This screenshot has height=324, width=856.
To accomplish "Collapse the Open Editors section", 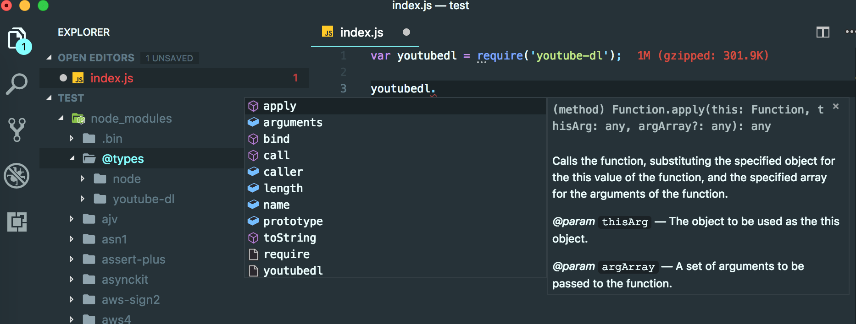I will pos(49,58).
